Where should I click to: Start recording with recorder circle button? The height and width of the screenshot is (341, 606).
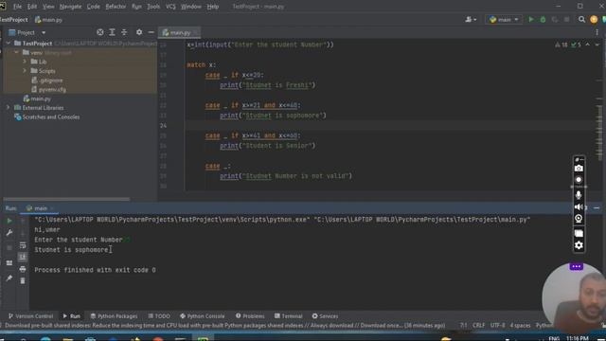[x=579, y=180]
